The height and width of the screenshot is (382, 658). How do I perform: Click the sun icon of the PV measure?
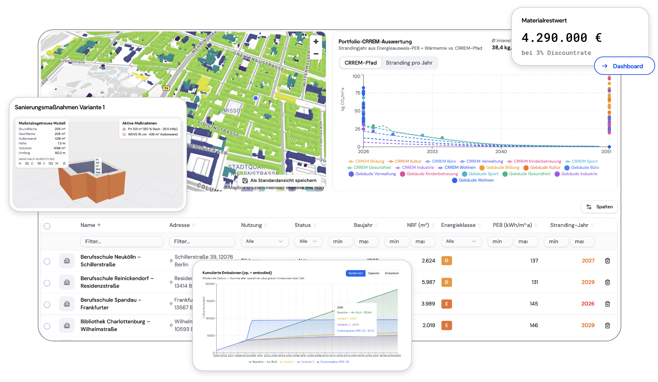[x=124, y=129]
